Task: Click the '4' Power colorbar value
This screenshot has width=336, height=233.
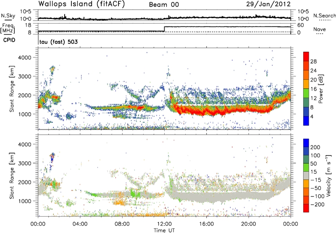Action: click(312, 116)
